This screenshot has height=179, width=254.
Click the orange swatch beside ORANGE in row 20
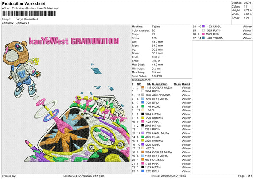point(143,160)
